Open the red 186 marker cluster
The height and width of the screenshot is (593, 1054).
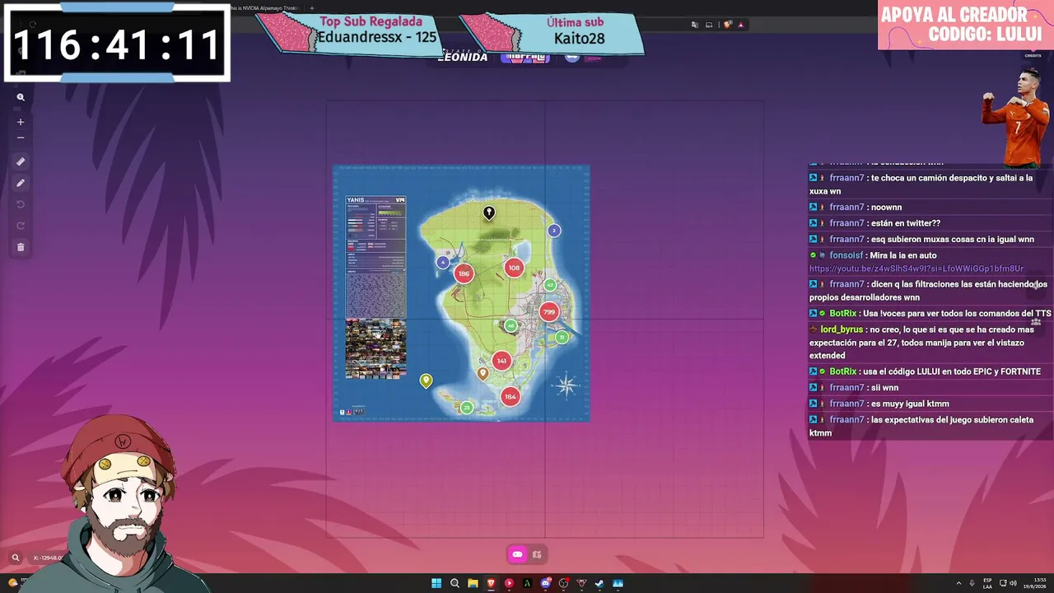[464, 273]
